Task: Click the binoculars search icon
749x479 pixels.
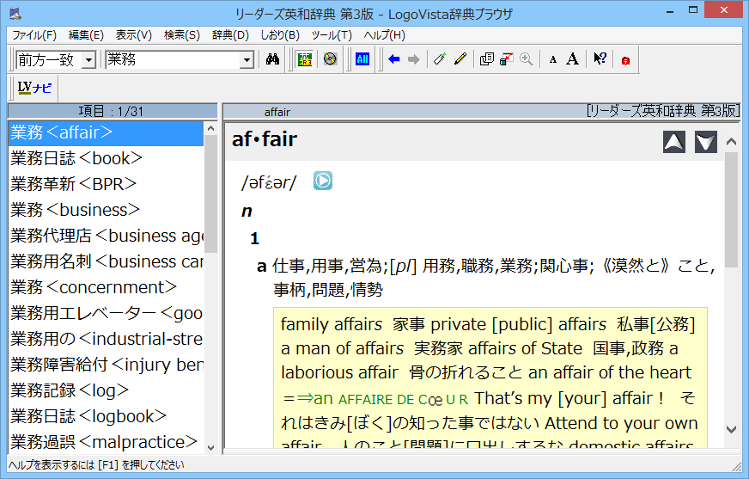Action: tap(272, 59)
